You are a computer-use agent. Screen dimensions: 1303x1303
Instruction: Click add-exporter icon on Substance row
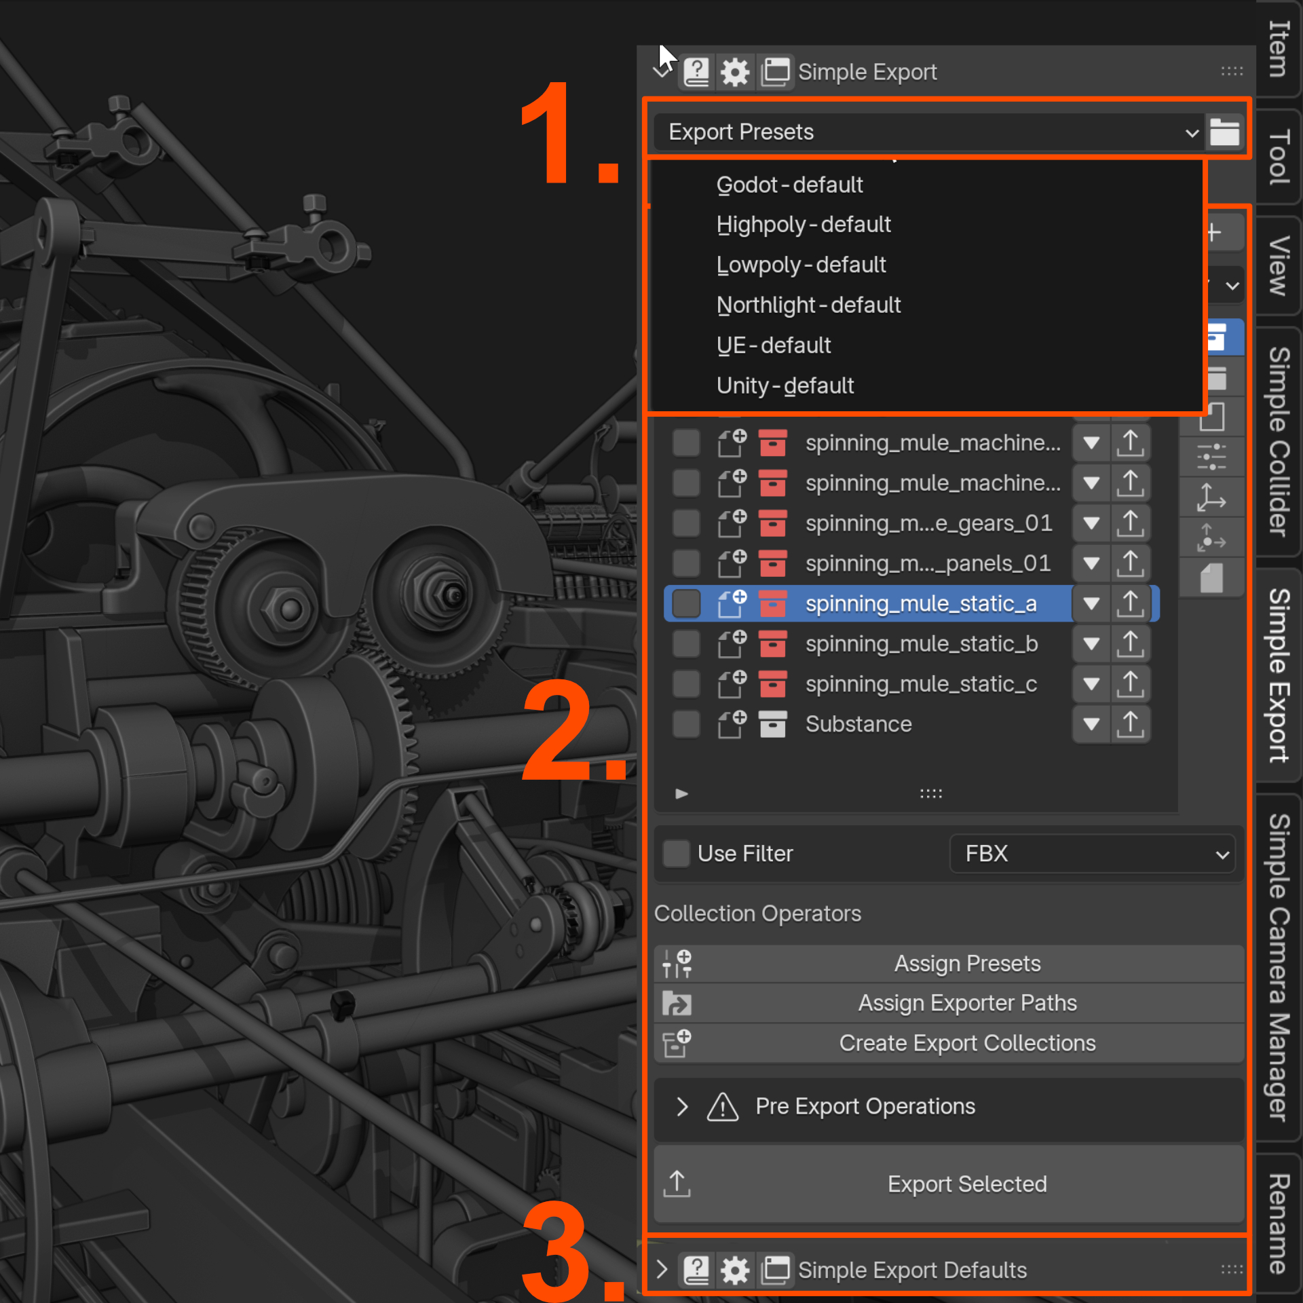(x=732, y=724)
